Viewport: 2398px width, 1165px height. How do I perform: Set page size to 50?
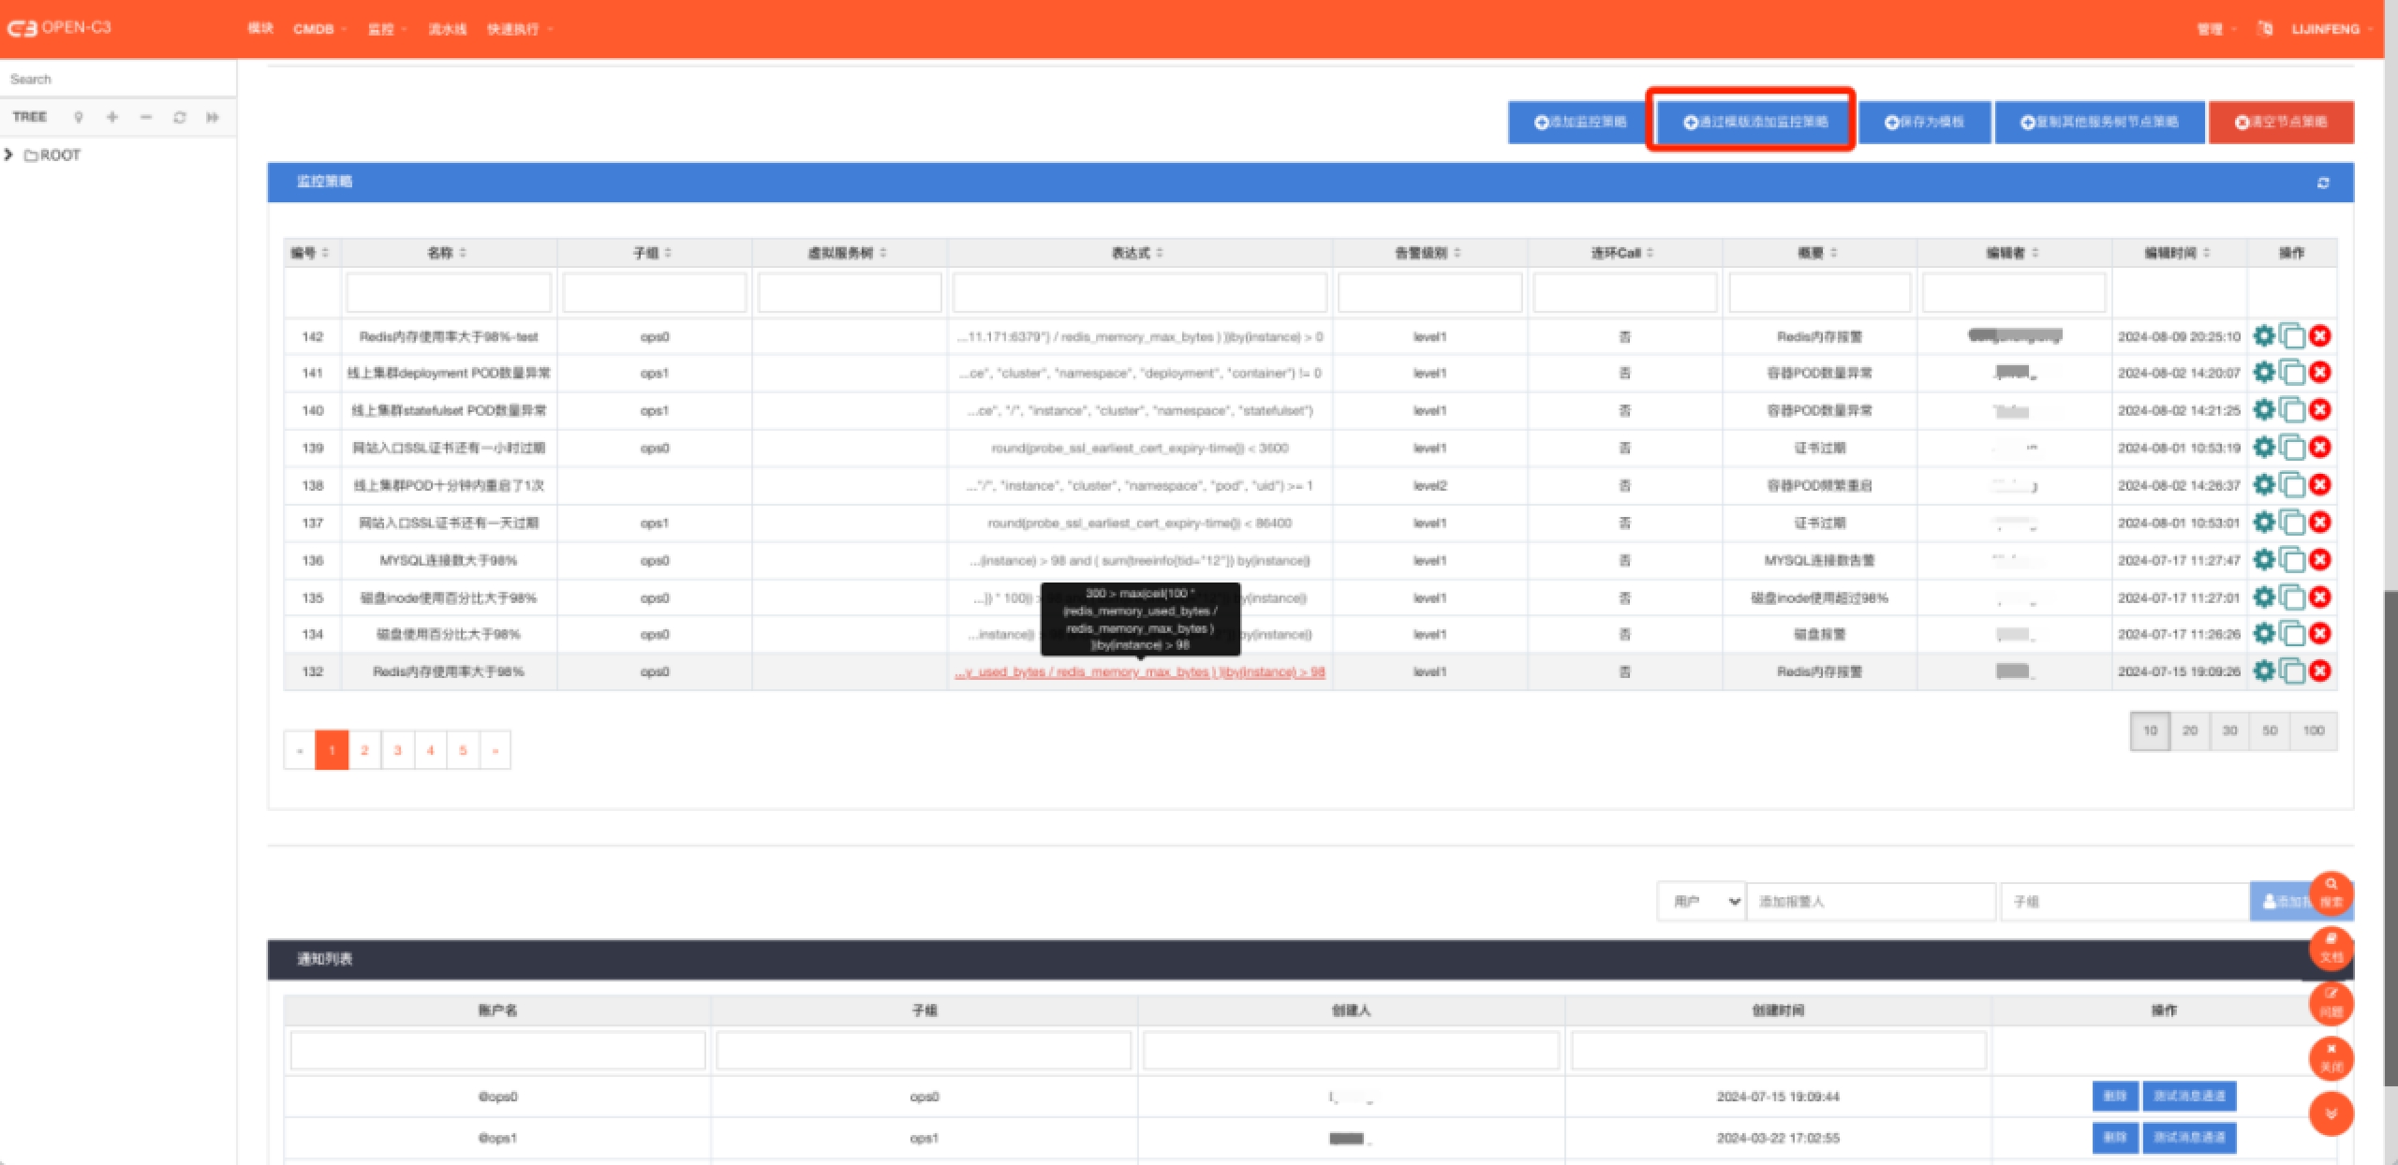2269,730
